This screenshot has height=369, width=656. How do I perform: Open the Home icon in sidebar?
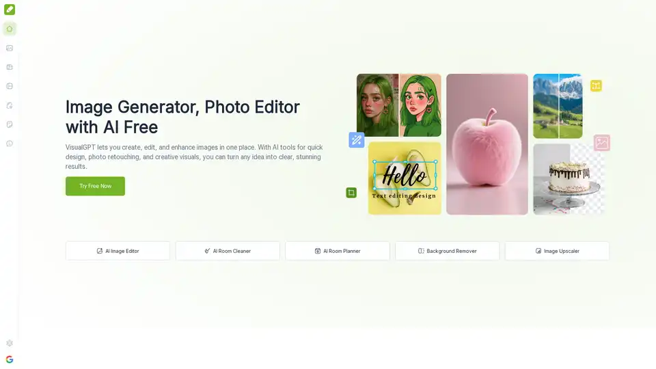point(10,29)
